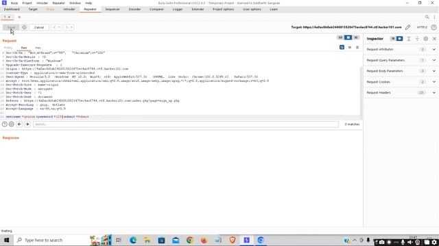Open the forward-history dropdown arrow
This screenshot has height=246, width=439.
click(x=72, y=27)
